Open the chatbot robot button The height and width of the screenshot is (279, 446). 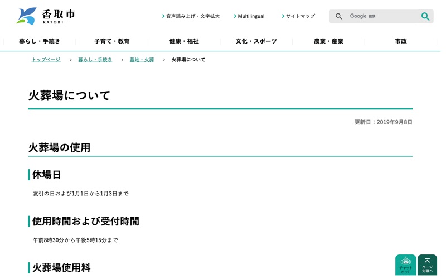406,264
